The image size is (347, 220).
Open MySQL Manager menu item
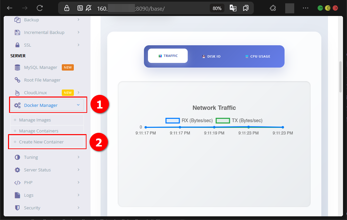[x=40, y=68]
